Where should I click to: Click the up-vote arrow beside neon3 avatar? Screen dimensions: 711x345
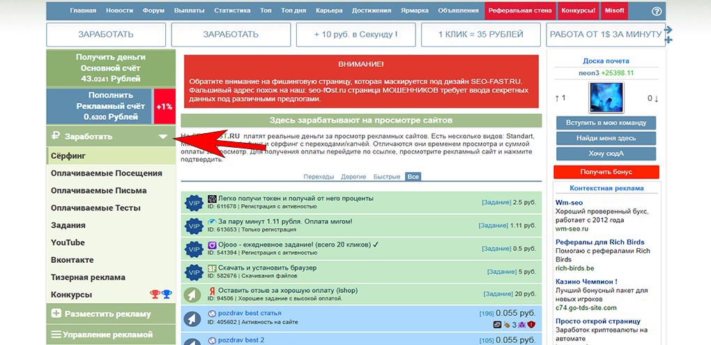[x=557, y=98]
